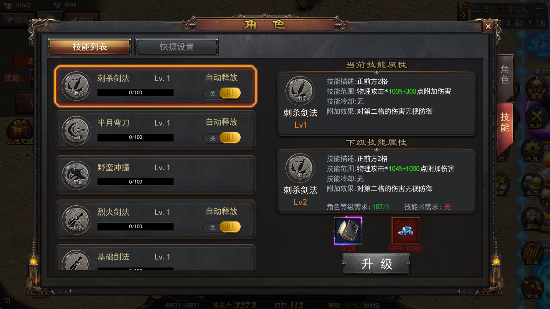Close the 角色 panel
The width and height of the screenshot is (550, 309).
(488, 26)
